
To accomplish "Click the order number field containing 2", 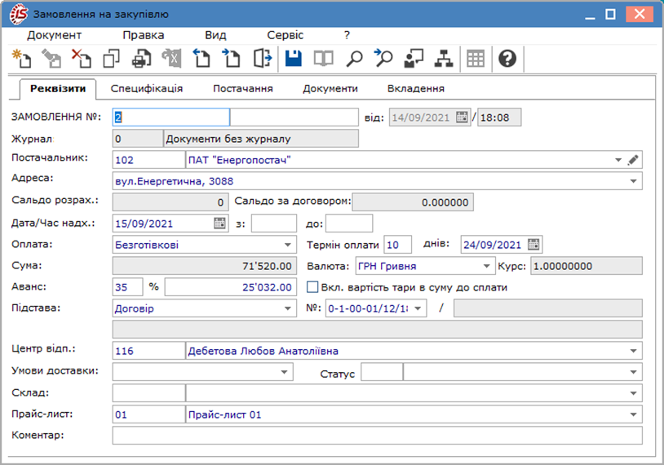I will [x=171, y=117].
